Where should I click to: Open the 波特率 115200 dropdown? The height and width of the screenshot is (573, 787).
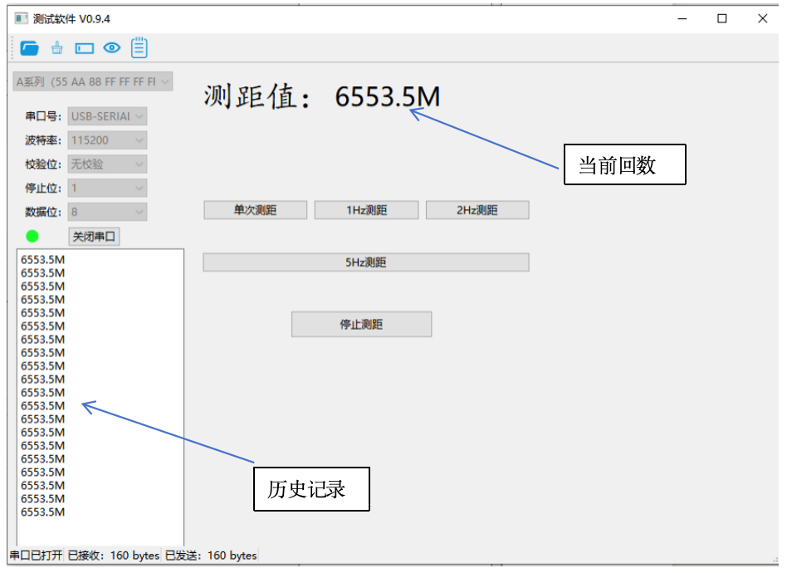pos(107,140)
